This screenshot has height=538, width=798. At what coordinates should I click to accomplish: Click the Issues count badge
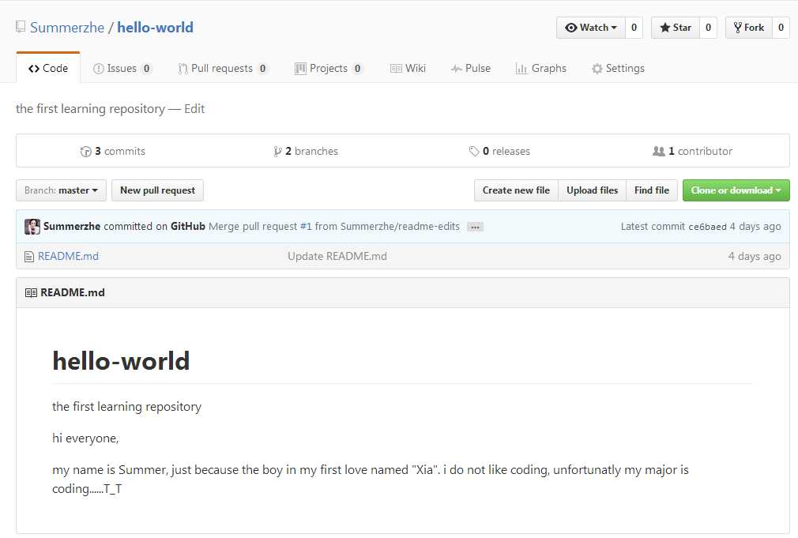[147, 69]
